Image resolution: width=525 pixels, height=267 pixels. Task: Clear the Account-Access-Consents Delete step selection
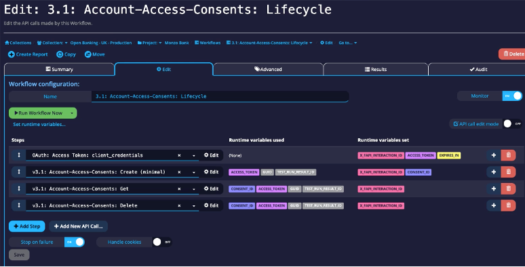179,205
